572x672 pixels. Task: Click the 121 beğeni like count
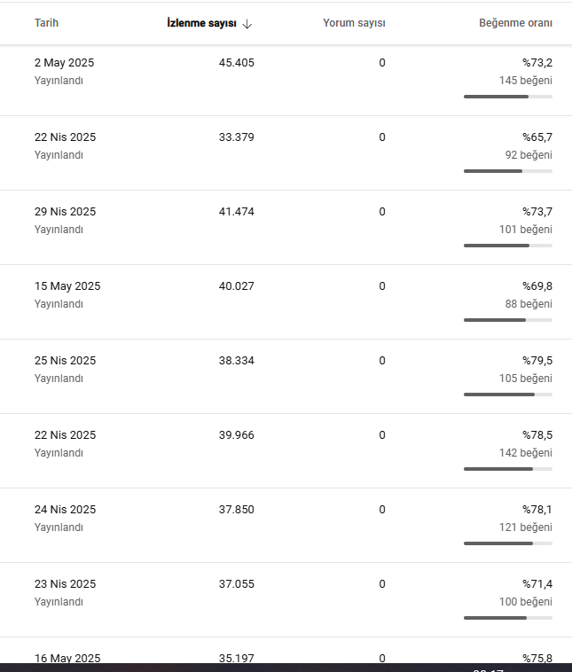tap(525, 527)
